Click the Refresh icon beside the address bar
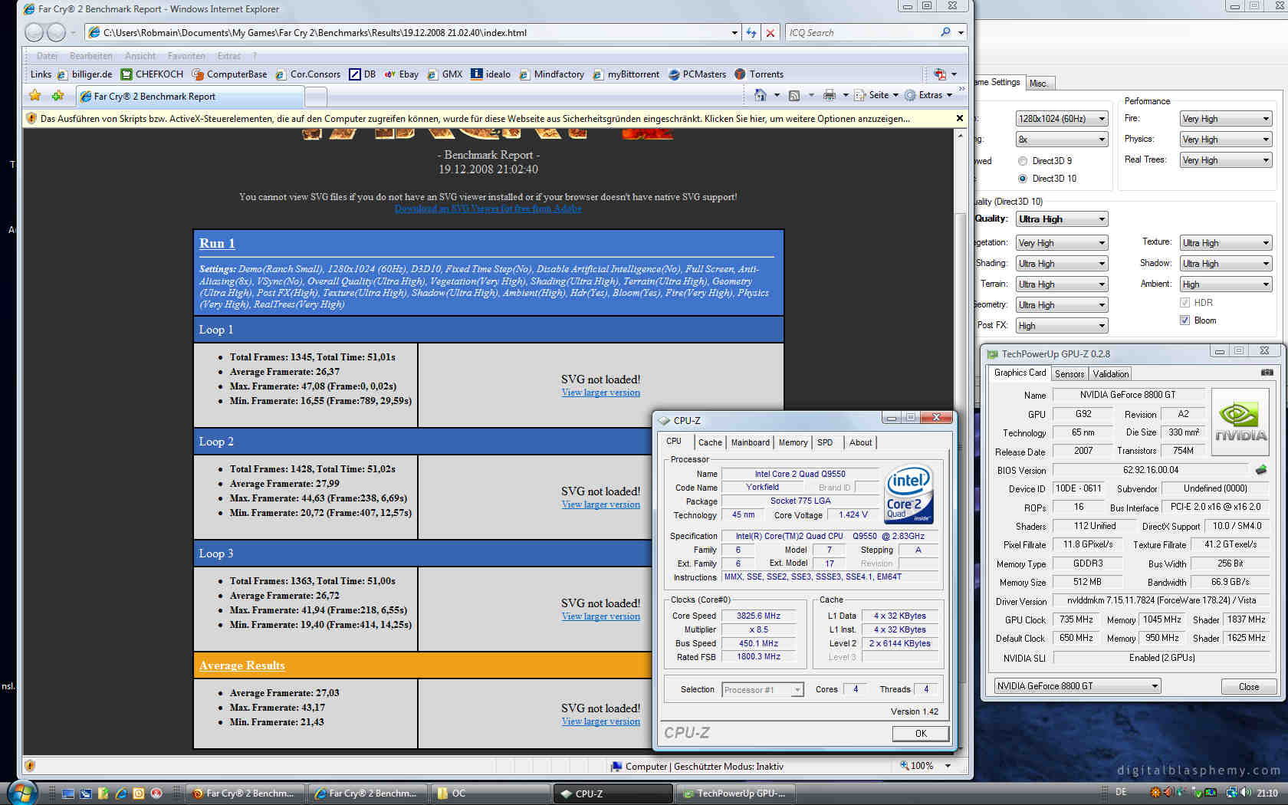The image size is (1288, 805). (751, 32)
